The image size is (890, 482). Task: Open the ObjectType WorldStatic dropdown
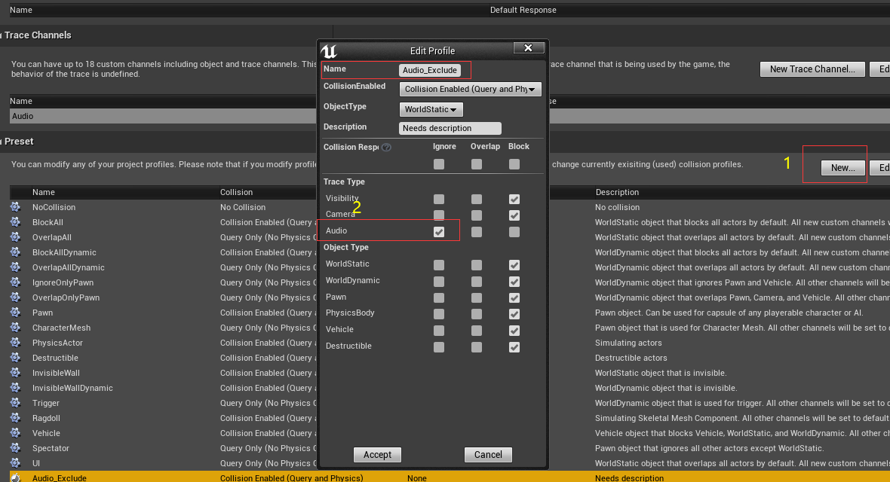pos(431,109)
